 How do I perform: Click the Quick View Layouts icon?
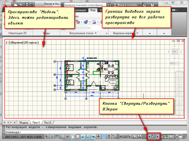tap(139, 137)
